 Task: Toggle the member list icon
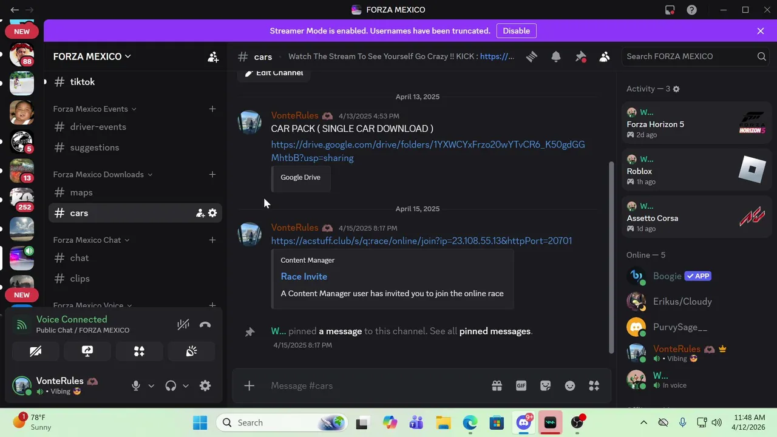605,56
